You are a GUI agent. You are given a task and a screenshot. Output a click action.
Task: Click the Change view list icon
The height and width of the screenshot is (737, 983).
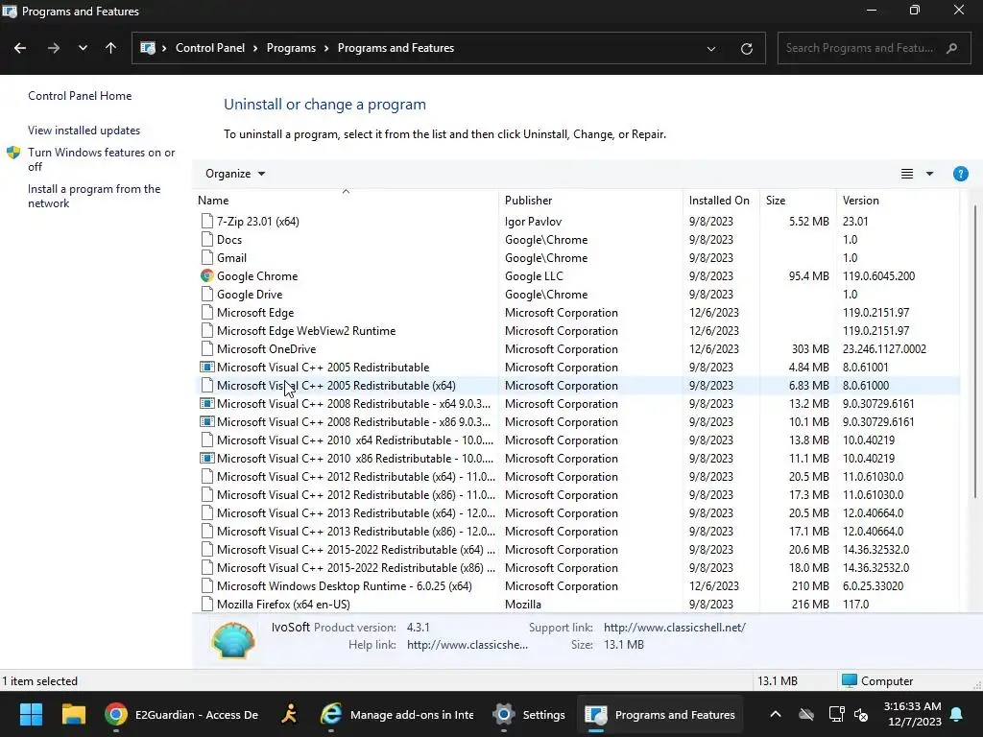(906, 174)
